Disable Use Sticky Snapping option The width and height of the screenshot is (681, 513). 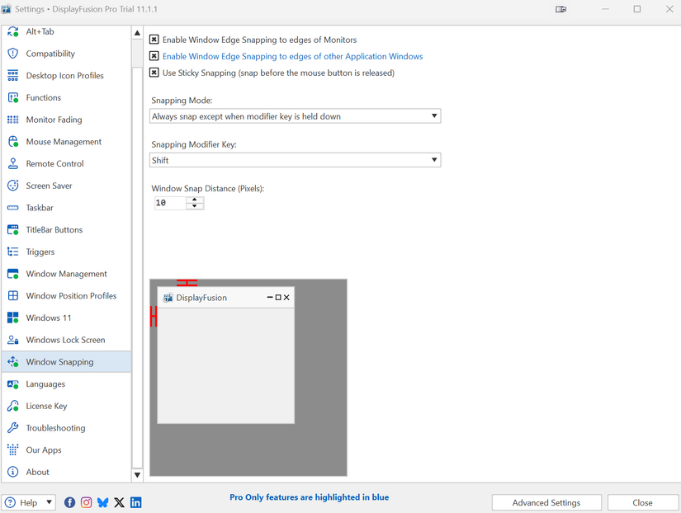point(154,73)
